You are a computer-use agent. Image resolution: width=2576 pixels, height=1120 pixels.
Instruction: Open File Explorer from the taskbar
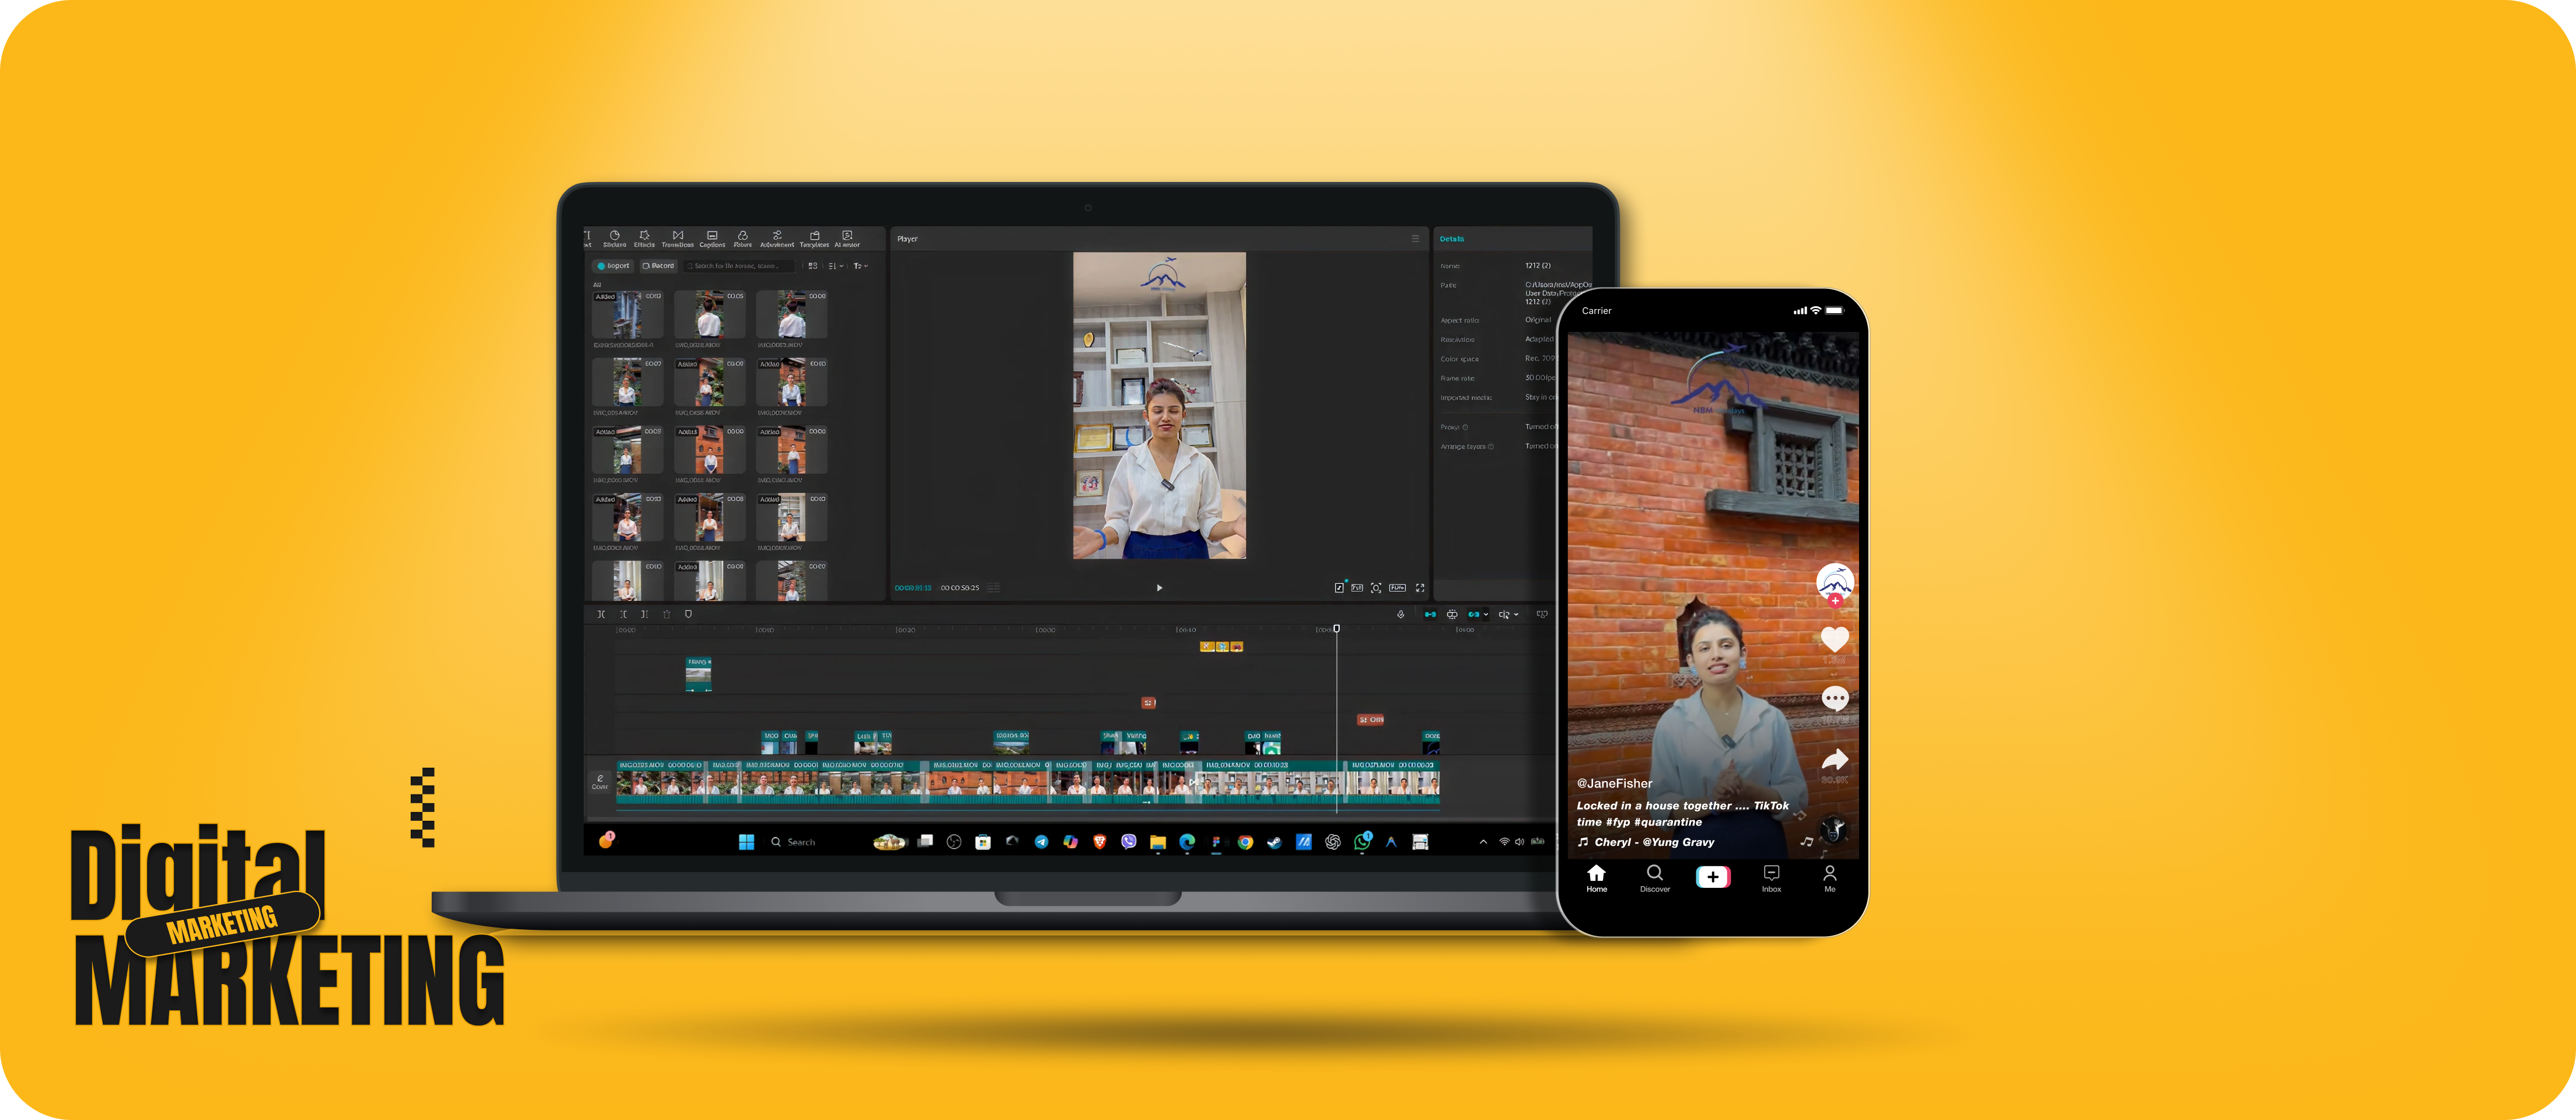[x=1158, y=842]
